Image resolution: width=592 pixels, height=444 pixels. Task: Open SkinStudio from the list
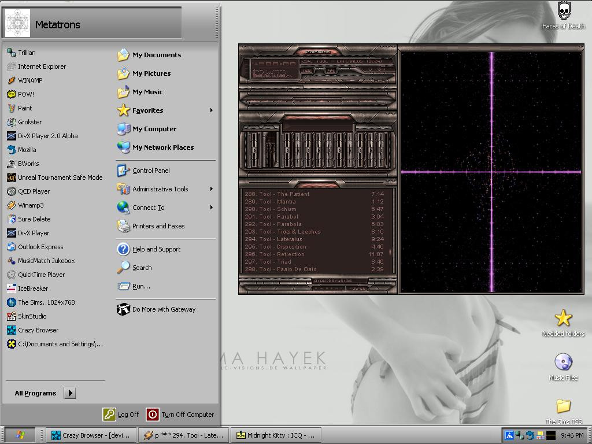[27, 316]
